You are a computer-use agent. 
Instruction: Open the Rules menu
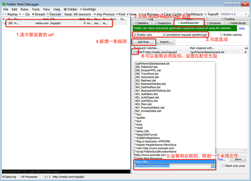(24, 9)
